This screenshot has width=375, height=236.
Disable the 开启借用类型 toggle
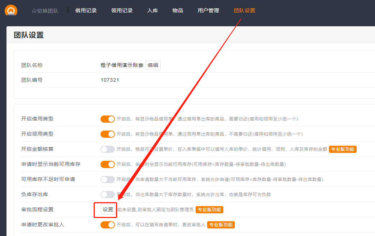107,119
